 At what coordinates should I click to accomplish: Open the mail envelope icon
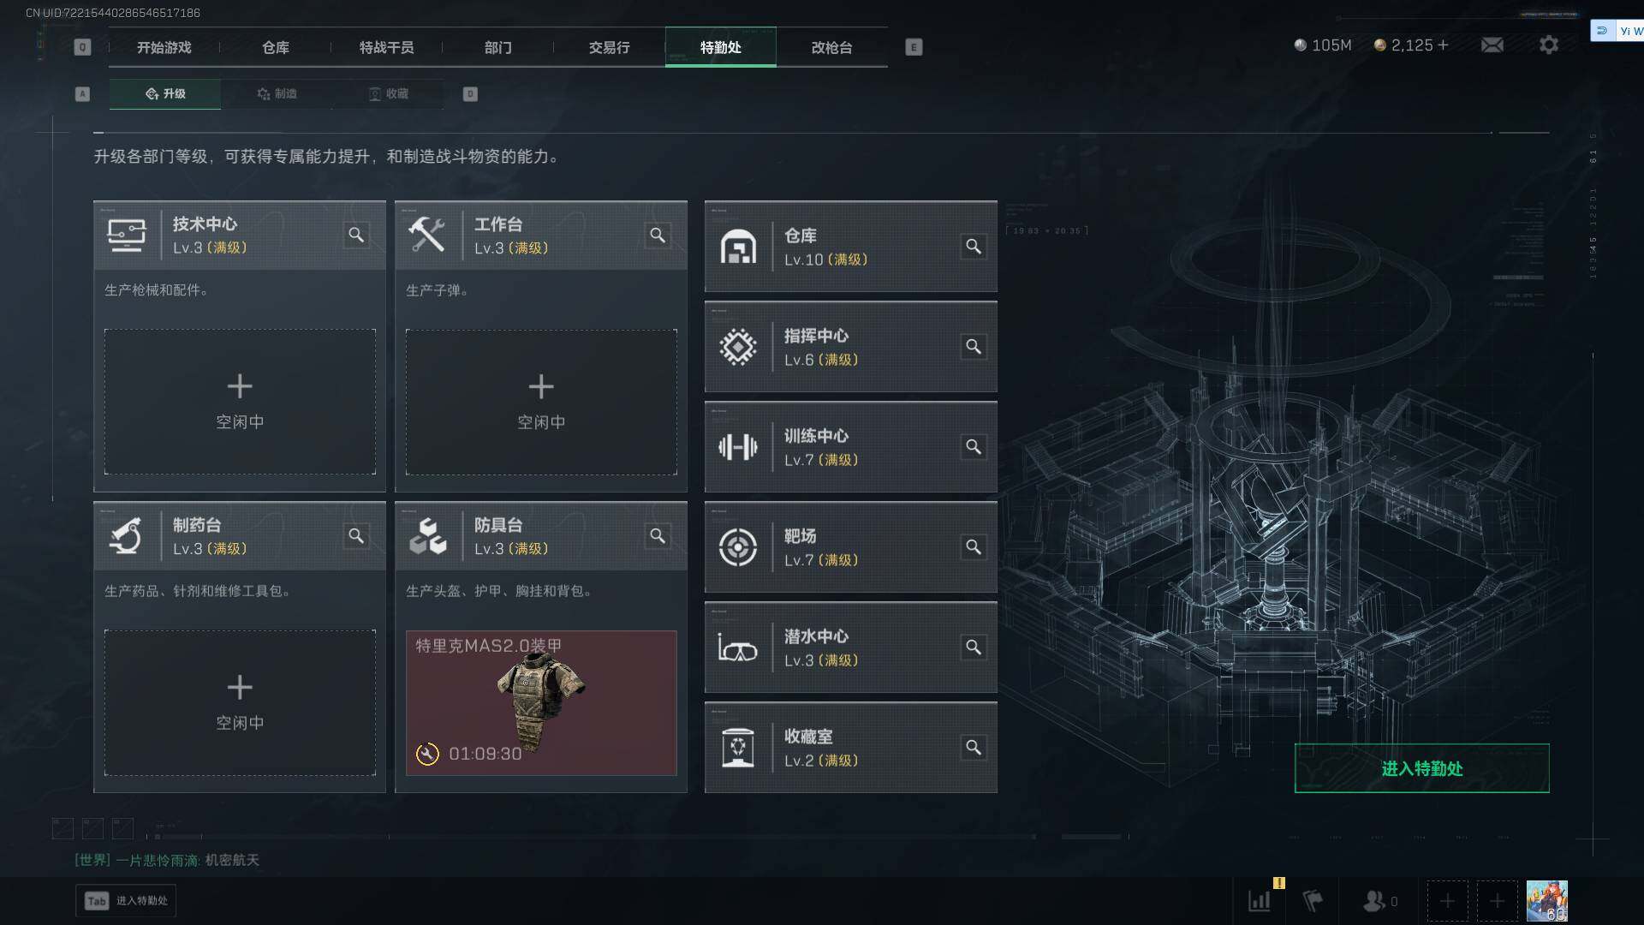coord(1492,45)
